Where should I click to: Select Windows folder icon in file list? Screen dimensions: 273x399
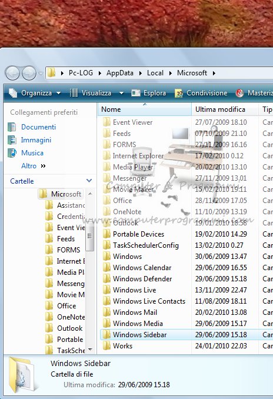[106, 257]
